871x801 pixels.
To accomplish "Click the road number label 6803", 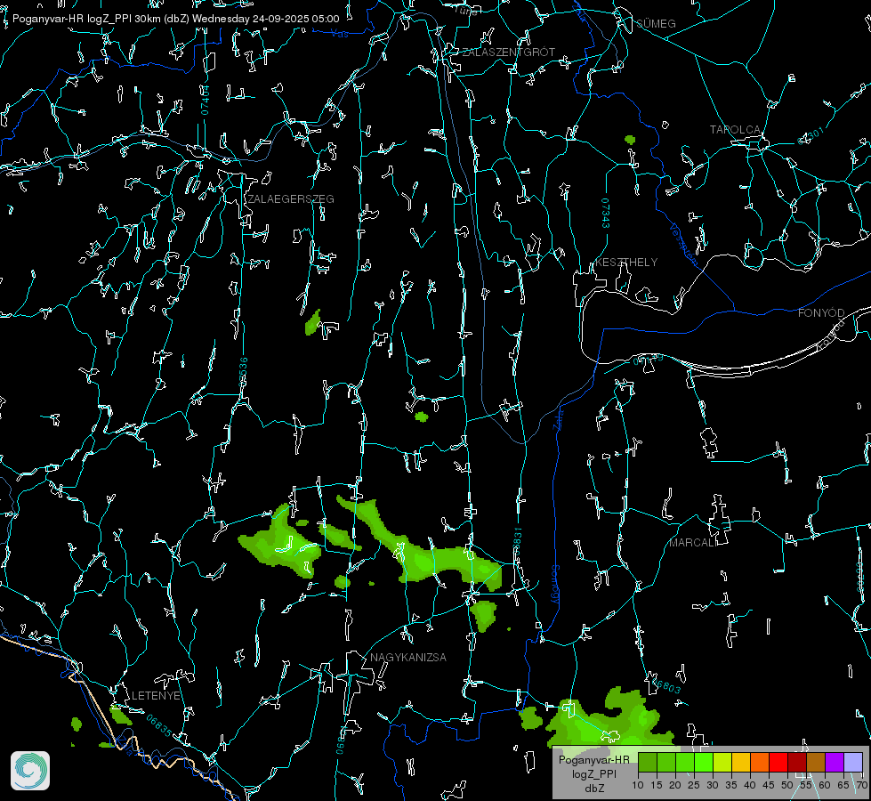I will pos(666,688).
